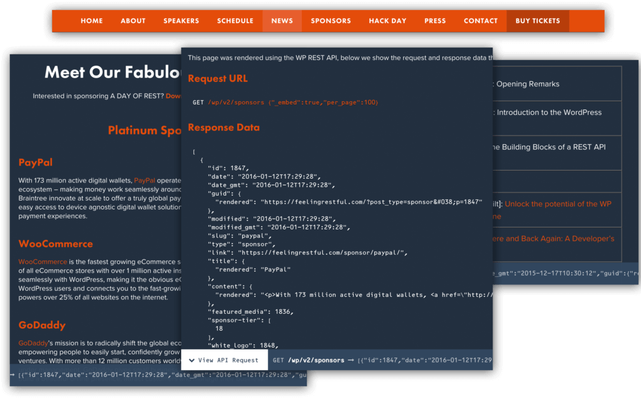Viewport: 641px width, 400px height.
Task: Follow the PayPal link in the paragraph
Action: (x=145, y=181)
